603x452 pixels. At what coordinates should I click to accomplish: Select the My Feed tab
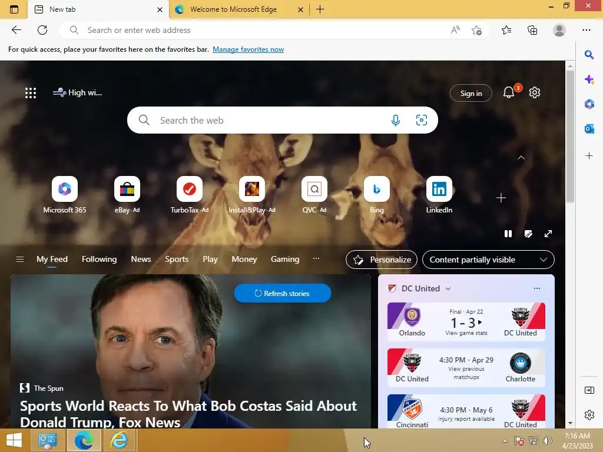coord(52,260)
